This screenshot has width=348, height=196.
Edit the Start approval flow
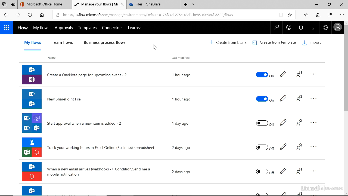point(283,123)
